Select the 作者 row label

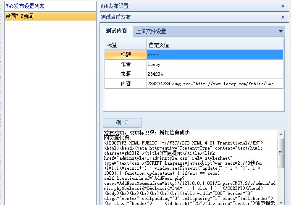click(126, 64)
